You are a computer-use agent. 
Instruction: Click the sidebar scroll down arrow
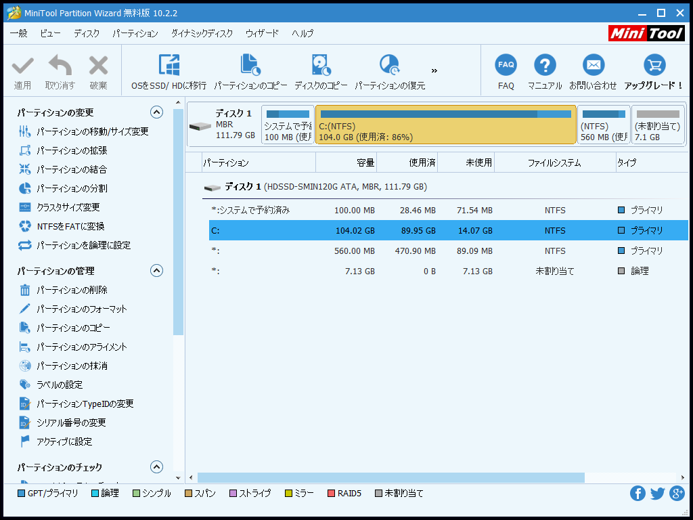coord(178,477)
